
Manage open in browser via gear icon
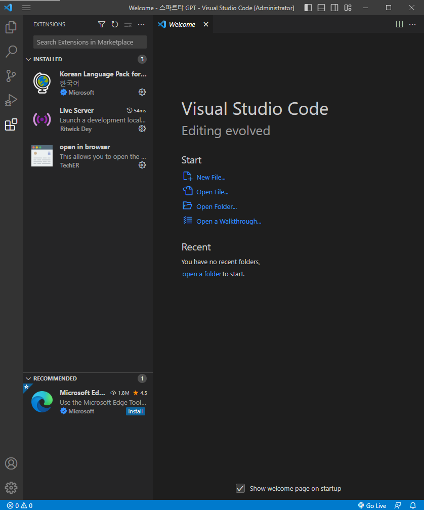point(142,165)
